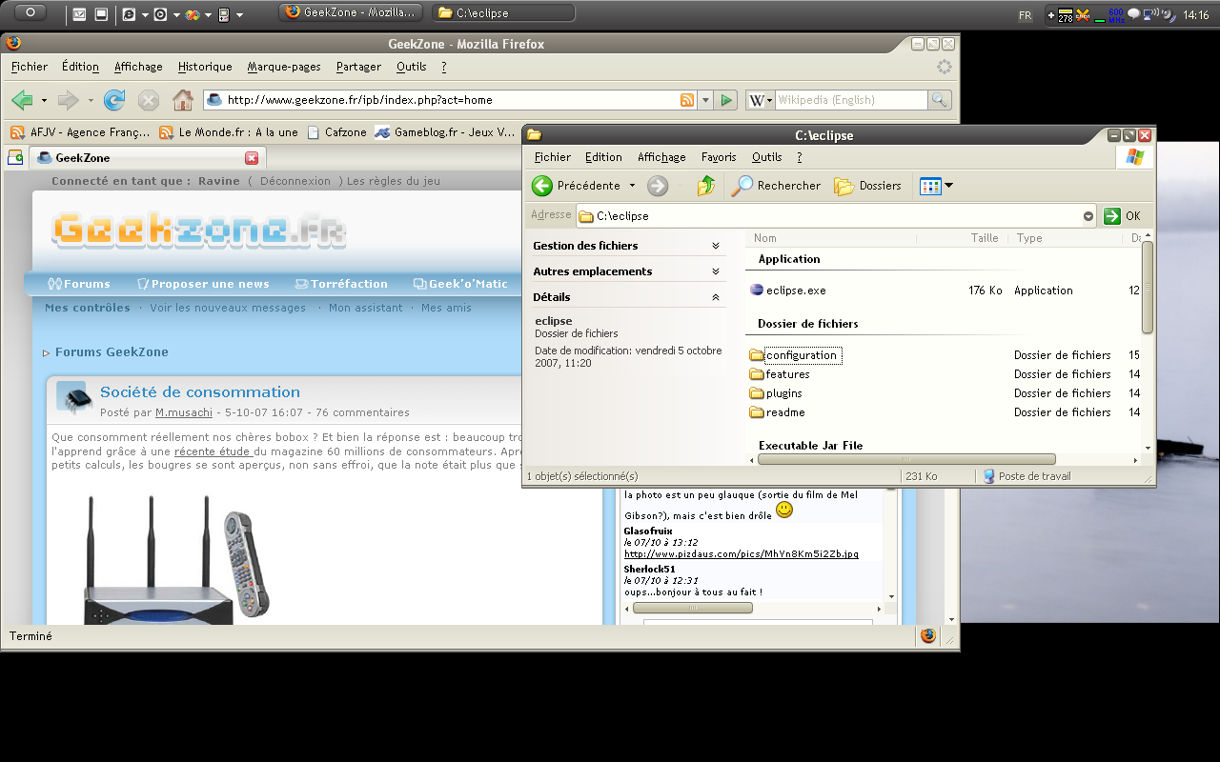Switch to GeekZone Firefox taskbar button
This screenshot has width=1220, height=762.
350,13
